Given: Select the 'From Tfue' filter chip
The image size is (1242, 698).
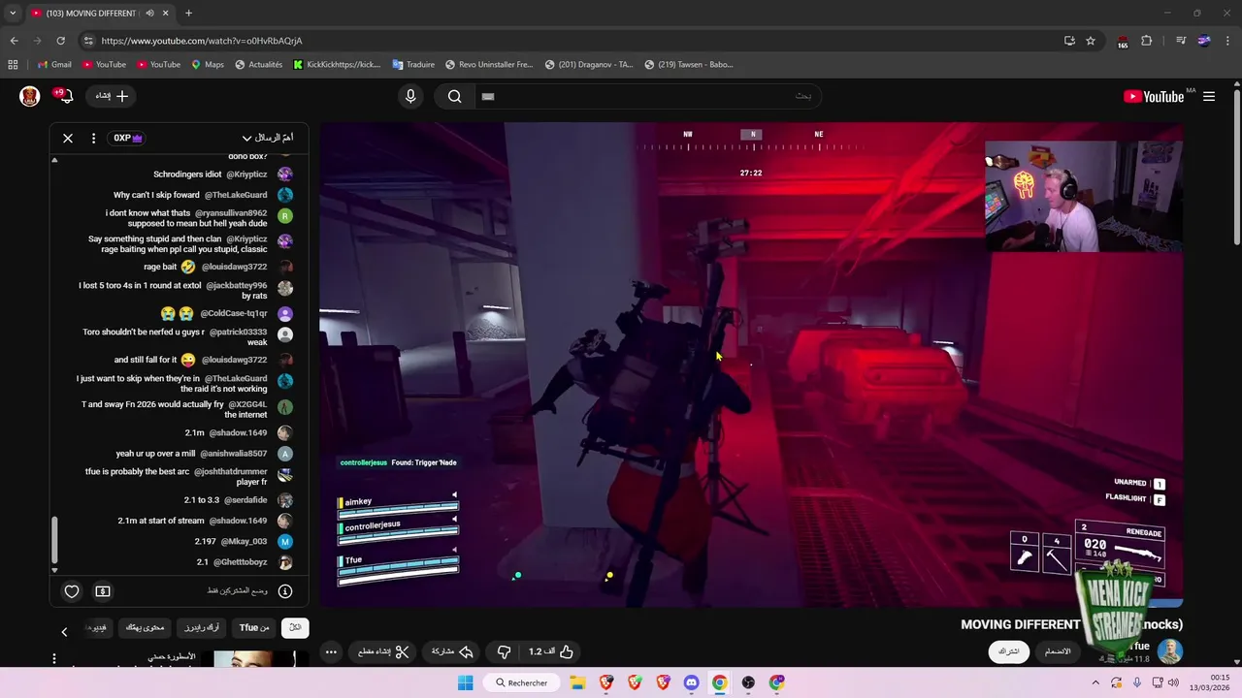Looking at the screenshot, I should pos(254,627).
